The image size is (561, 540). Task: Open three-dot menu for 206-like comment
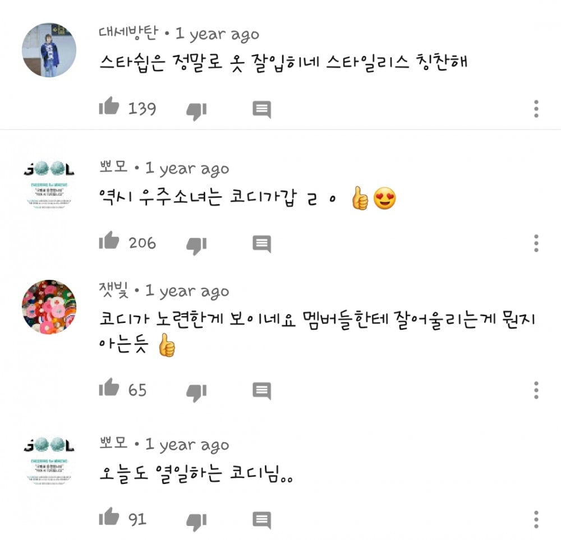pyautogui.click(x=536, y=243)
